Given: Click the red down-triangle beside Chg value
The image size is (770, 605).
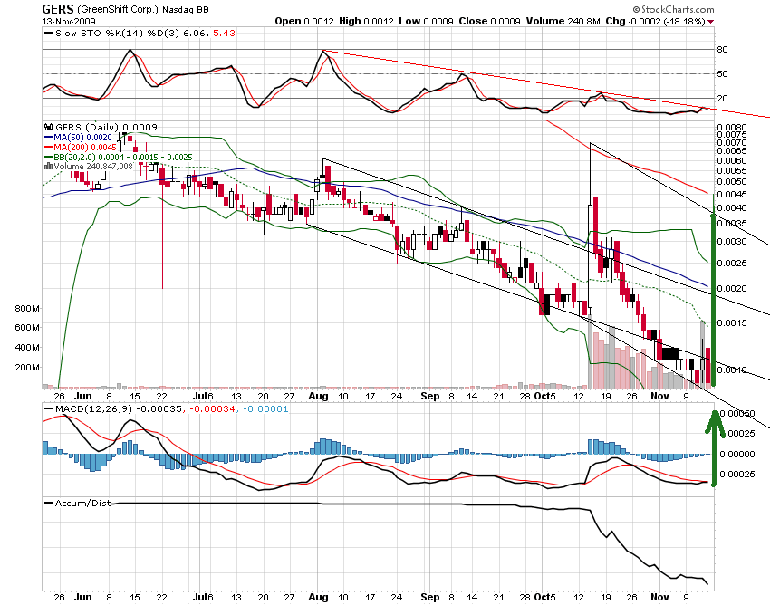Looking at the screenshot, I should click(710, 22).
